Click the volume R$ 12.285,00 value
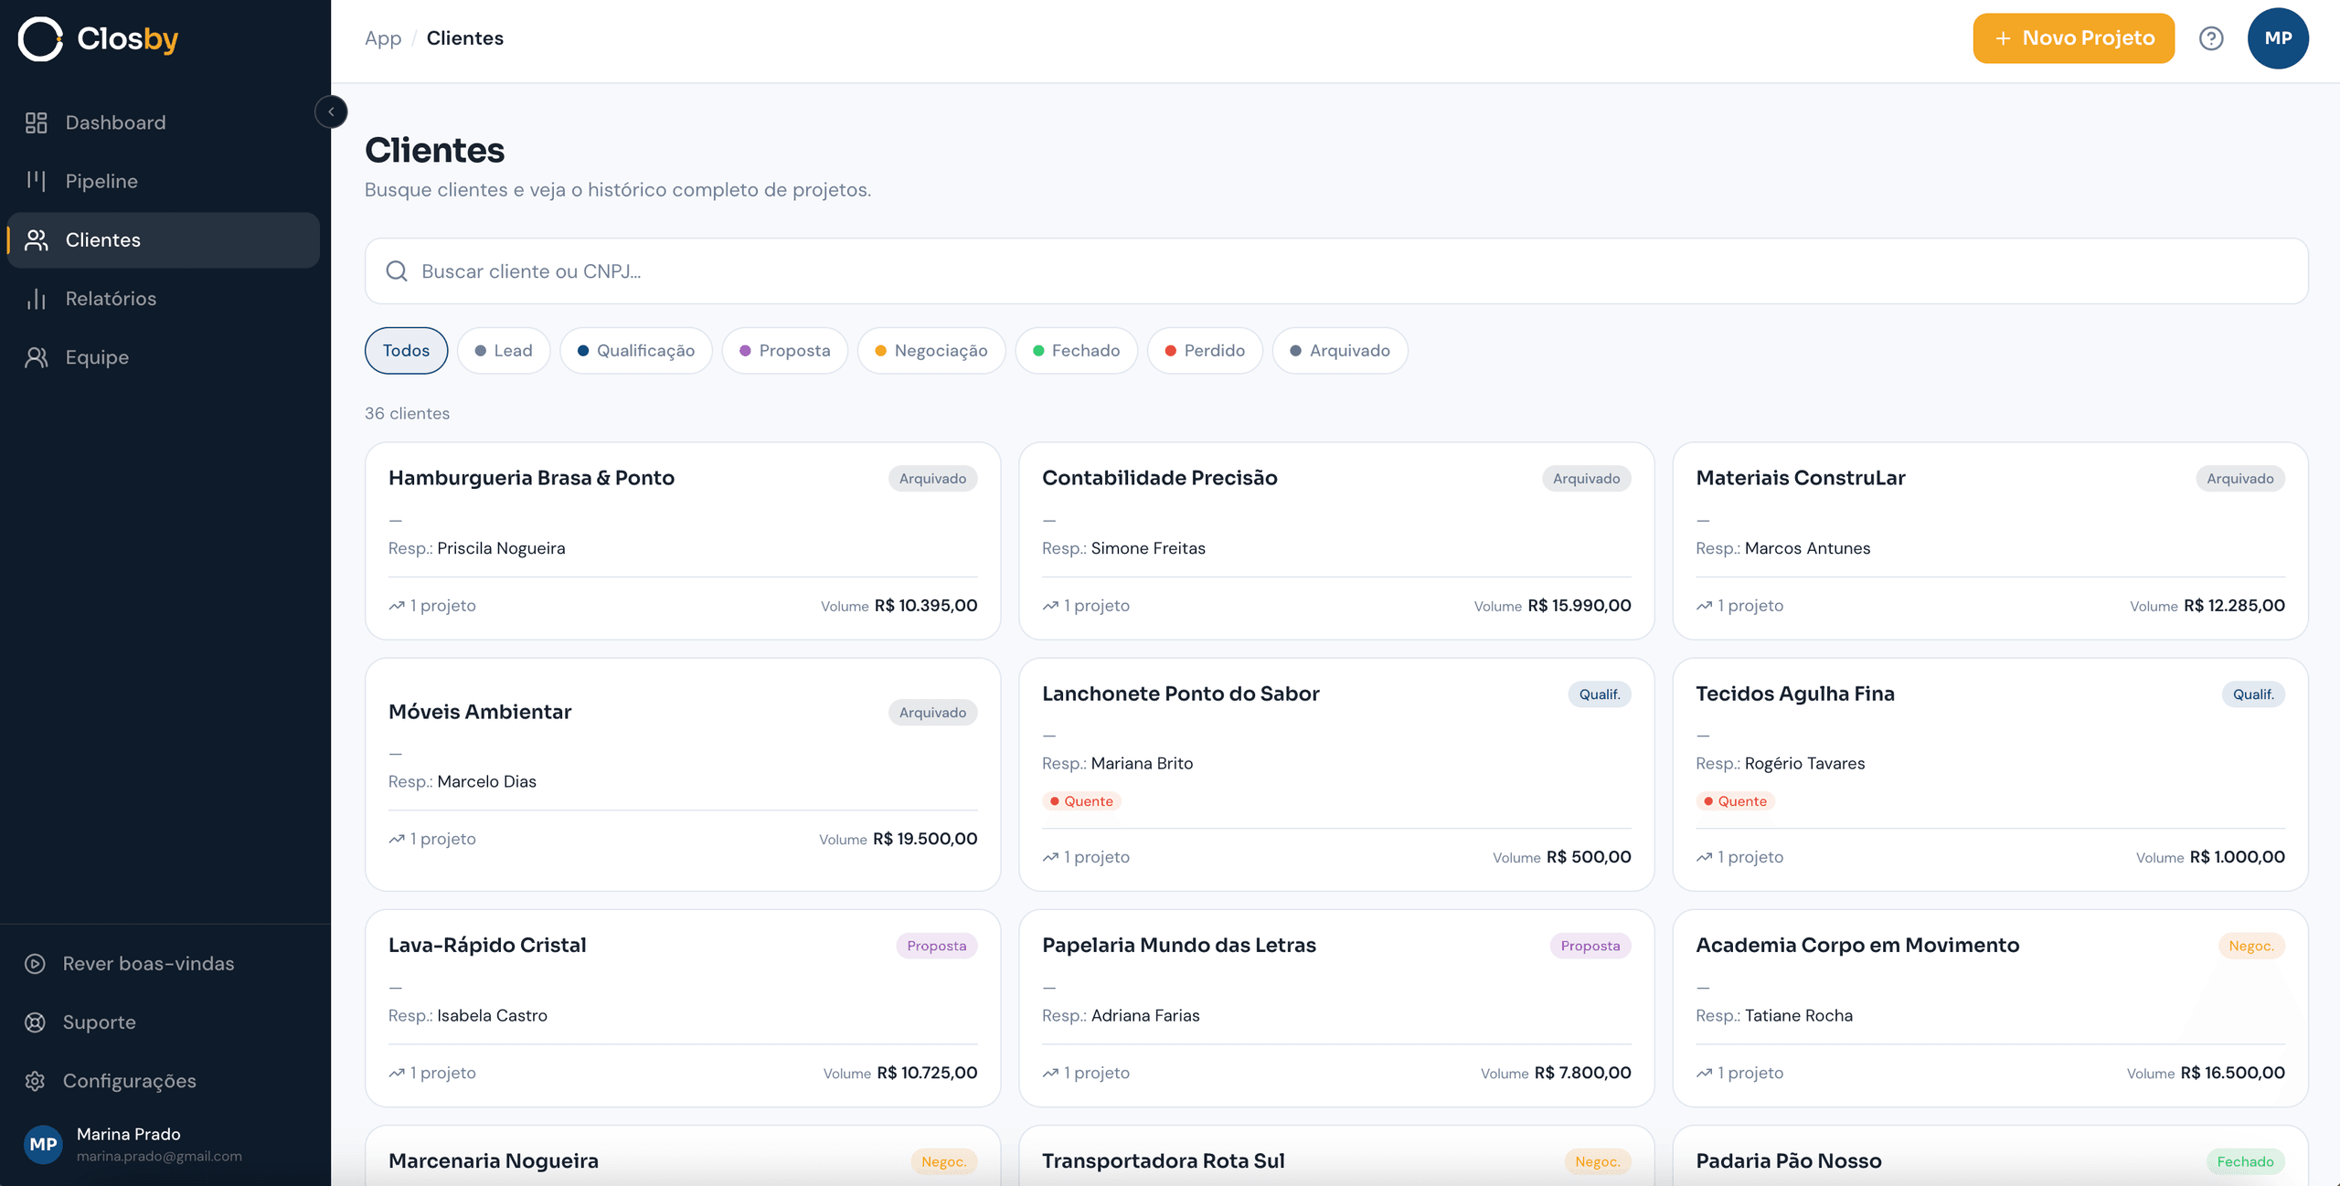The height and width of the screenshot is (1186, 2340). [2234, 606]
